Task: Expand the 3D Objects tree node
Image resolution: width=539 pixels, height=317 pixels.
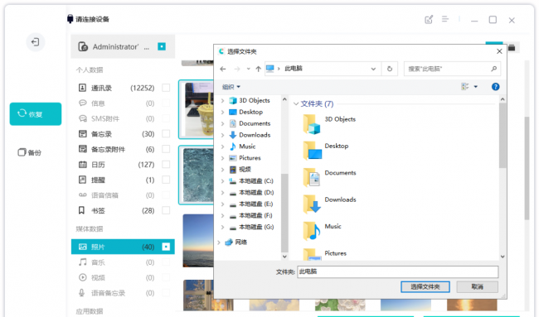Action: (222, 100)
